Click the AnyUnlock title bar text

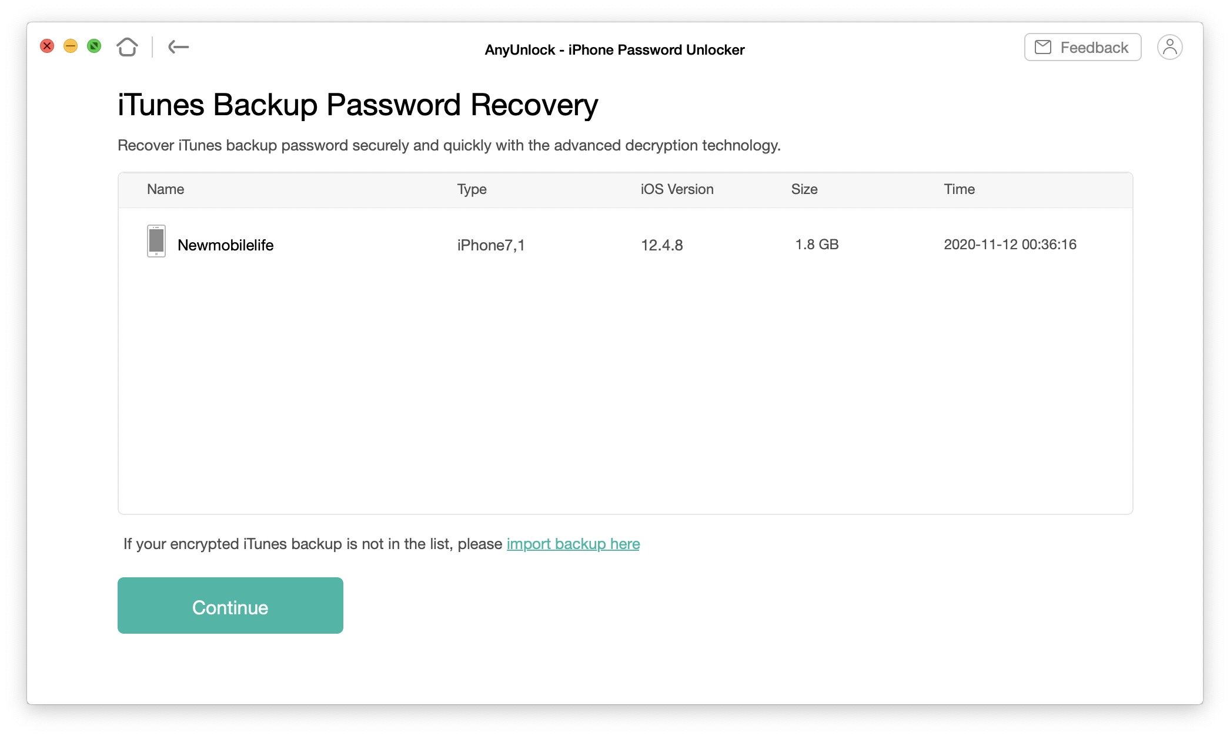point(615,49)
